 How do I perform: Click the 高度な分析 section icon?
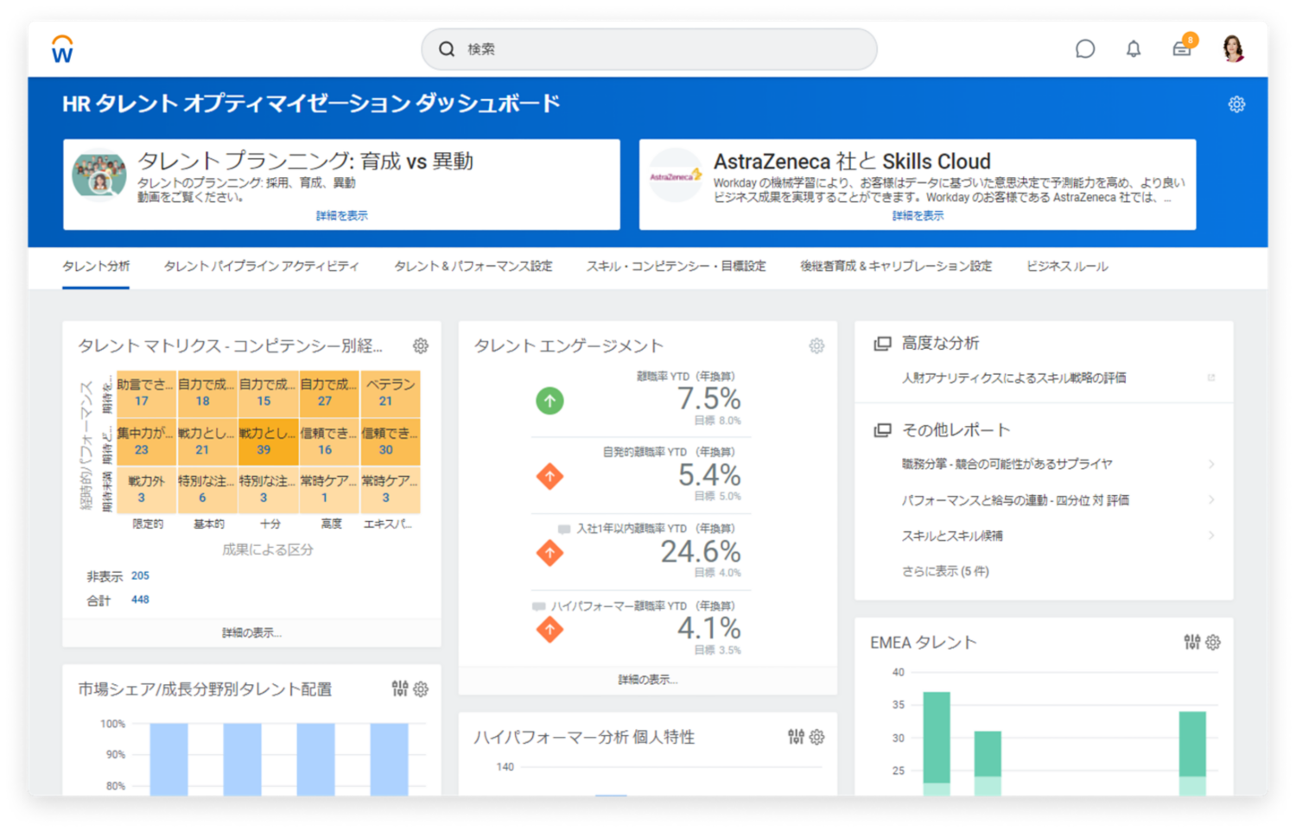point(882,344)
